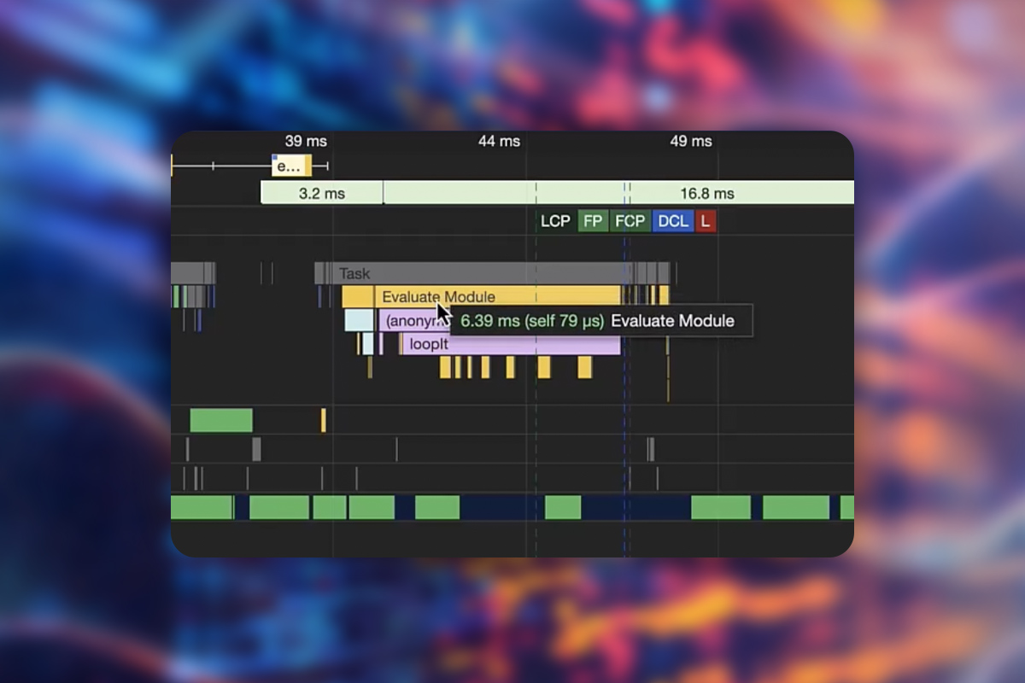1025x683 pixels.
Task: Click the red L load marker
Action: (x=706, y=221)
